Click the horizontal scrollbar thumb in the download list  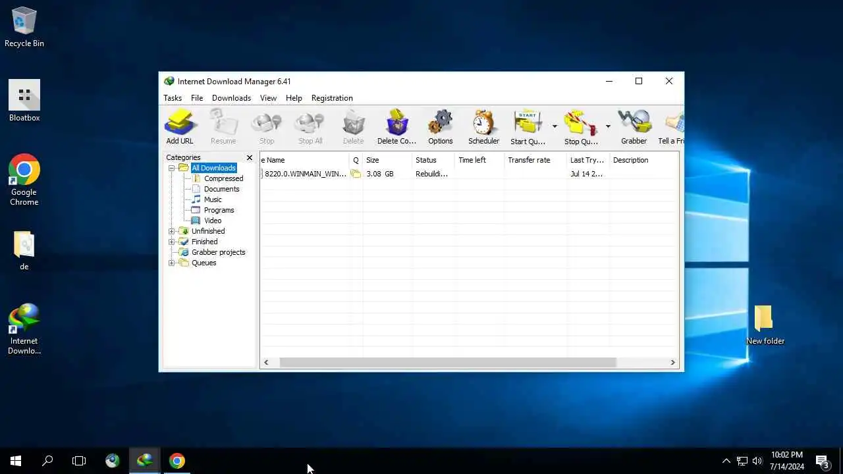point(448,362)
